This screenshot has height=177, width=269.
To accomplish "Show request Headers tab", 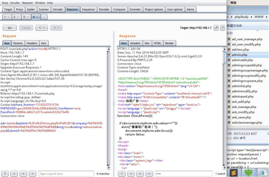I will pos(32,43).
